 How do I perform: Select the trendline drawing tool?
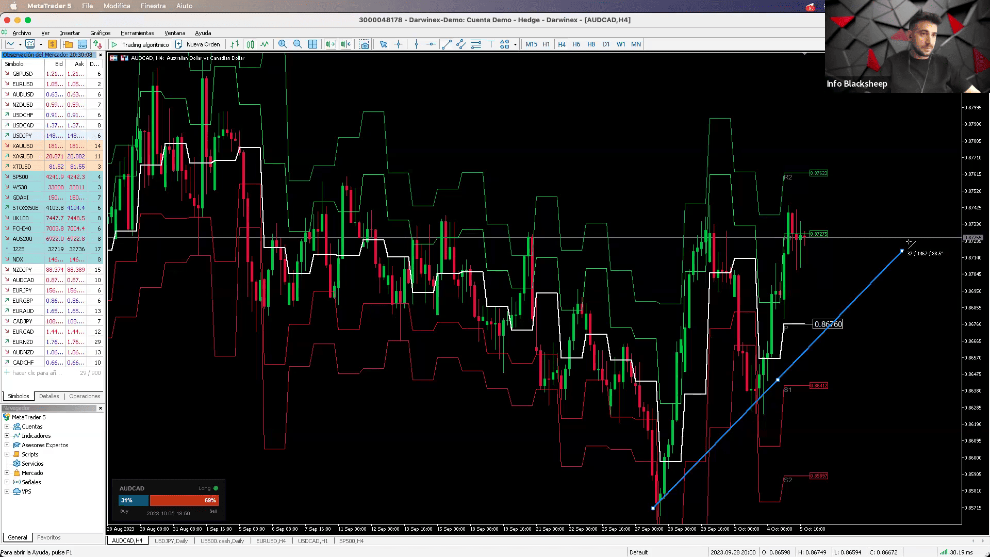(x=446, y=44)
